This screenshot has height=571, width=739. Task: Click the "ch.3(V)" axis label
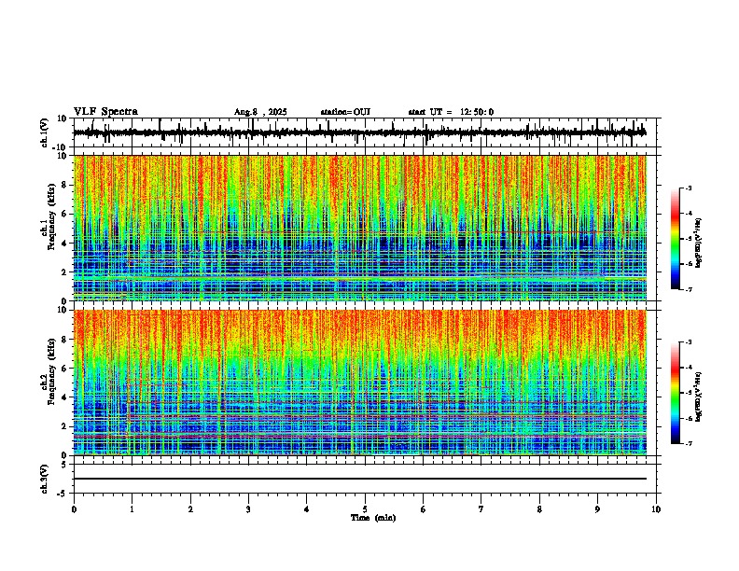(x=45, y=479)
